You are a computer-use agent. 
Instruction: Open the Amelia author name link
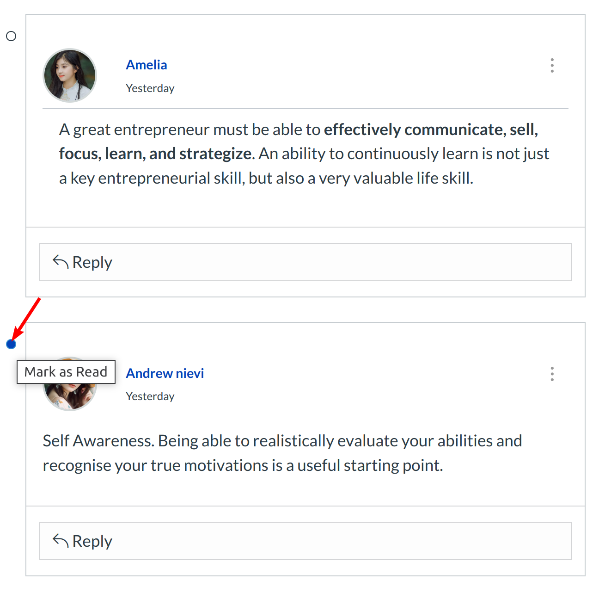coord(147,65)
